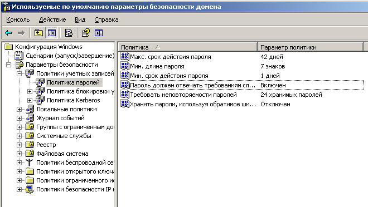This screenshot has width=368, height=207.
Task: Select Макс. срок действия пароля policy
Action: click(171, 57)
